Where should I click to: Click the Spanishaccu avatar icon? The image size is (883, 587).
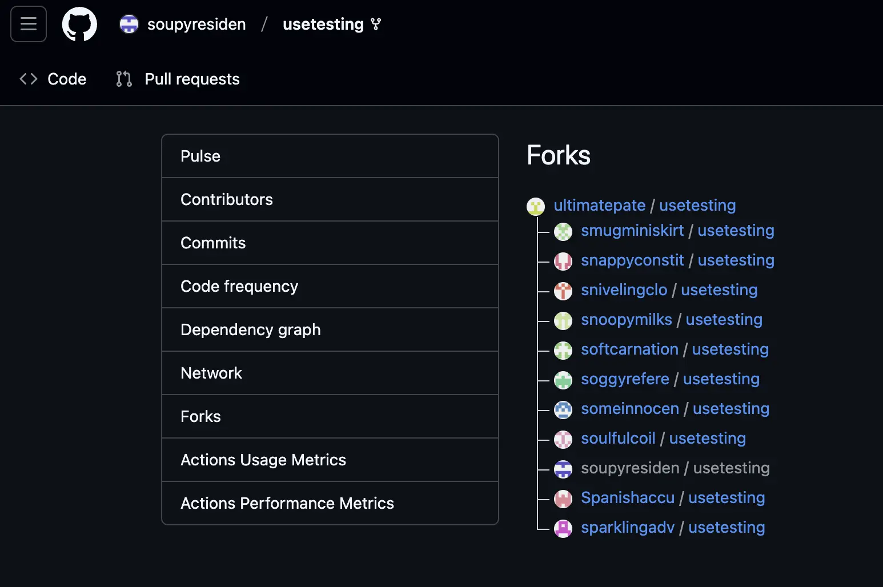[563, 499]
